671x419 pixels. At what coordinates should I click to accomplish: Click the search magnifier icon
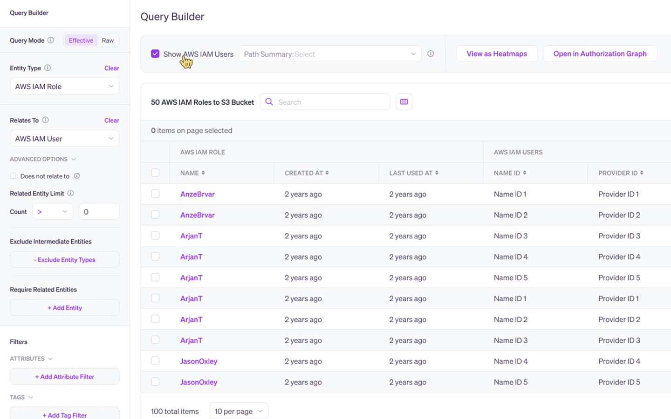click(269, 102)
